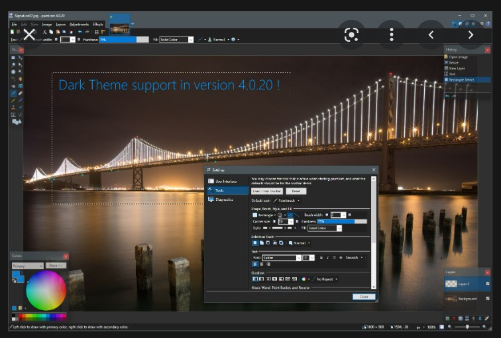Go to the previous image arrow
The width and height of the screenshot is (501, 338).
(x=431, y=34)
